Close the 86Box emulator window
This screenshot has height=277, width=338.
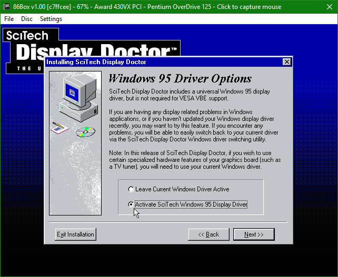[x=330, y=7]
